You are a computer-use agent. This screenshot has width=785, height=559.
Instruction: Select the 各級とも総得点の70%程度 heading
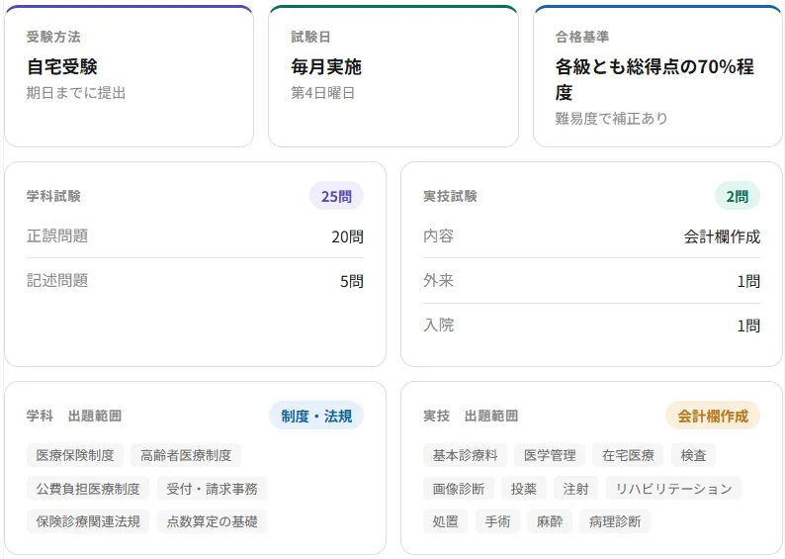tap(654, 79)
